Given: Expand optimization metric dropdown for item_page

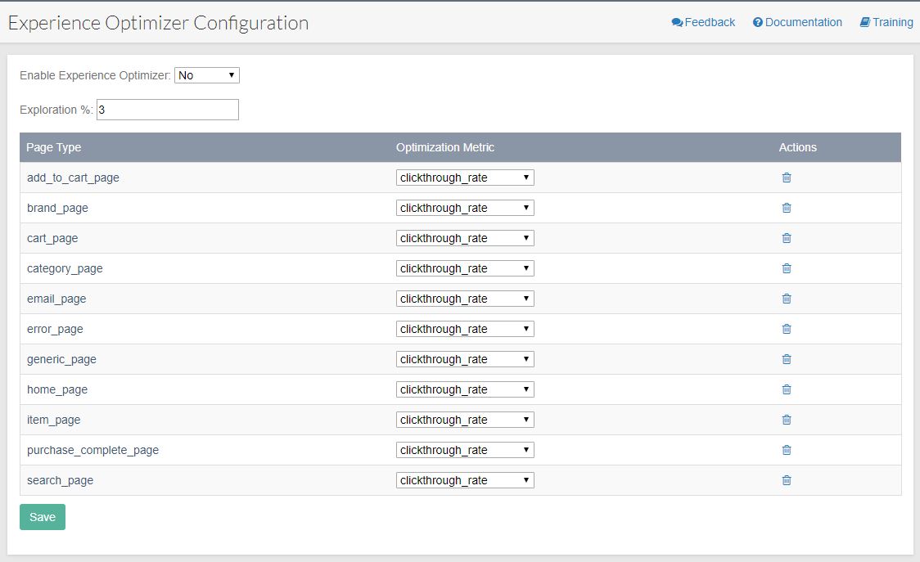Looking at the screenshot, I should (464, 420).
